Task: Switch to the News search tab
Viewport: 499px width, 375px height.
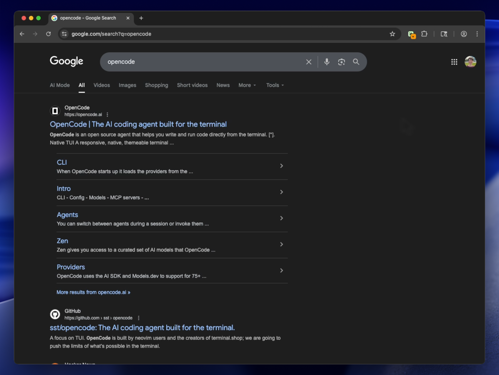Action: pyautogui.click(x=223, y=85)
